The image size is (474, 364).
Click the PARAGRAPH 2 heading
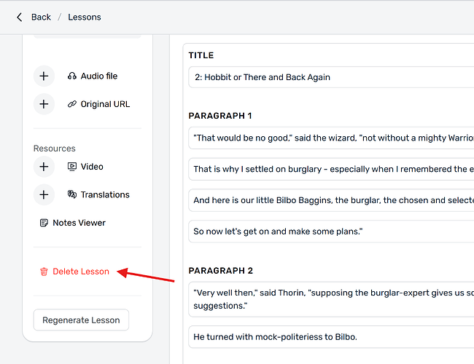[x=221, y=271]
